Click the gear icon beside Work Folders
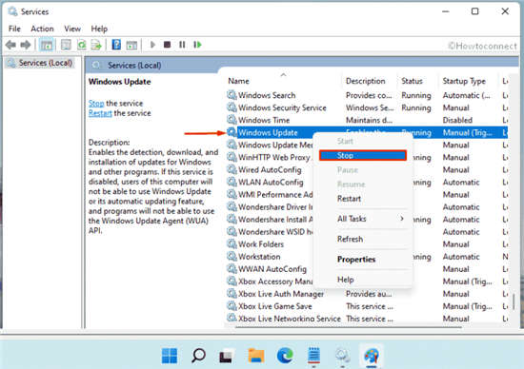 point(232,243)
